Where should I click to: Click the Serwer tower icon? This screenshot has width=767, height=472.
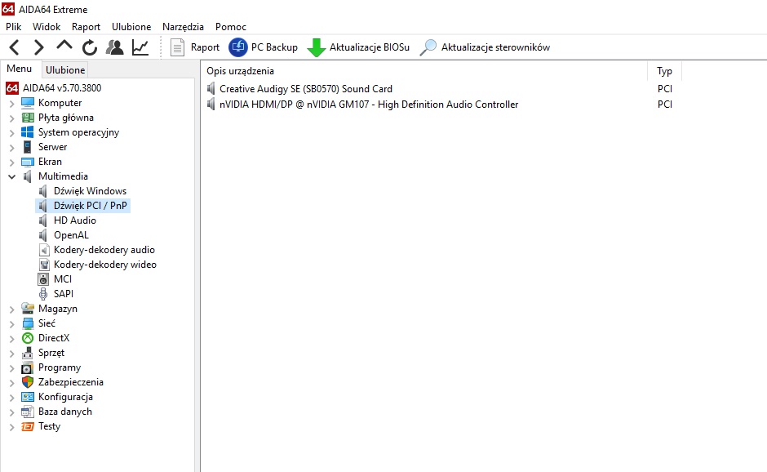pyautogui.click(x=28, y=147)
